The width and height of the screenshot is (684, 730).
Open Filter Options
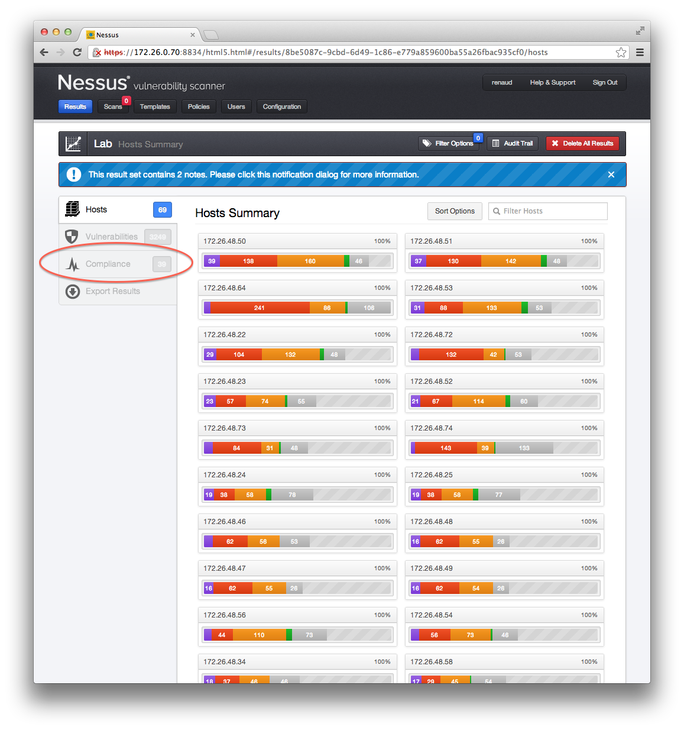(x=448, y=143)
